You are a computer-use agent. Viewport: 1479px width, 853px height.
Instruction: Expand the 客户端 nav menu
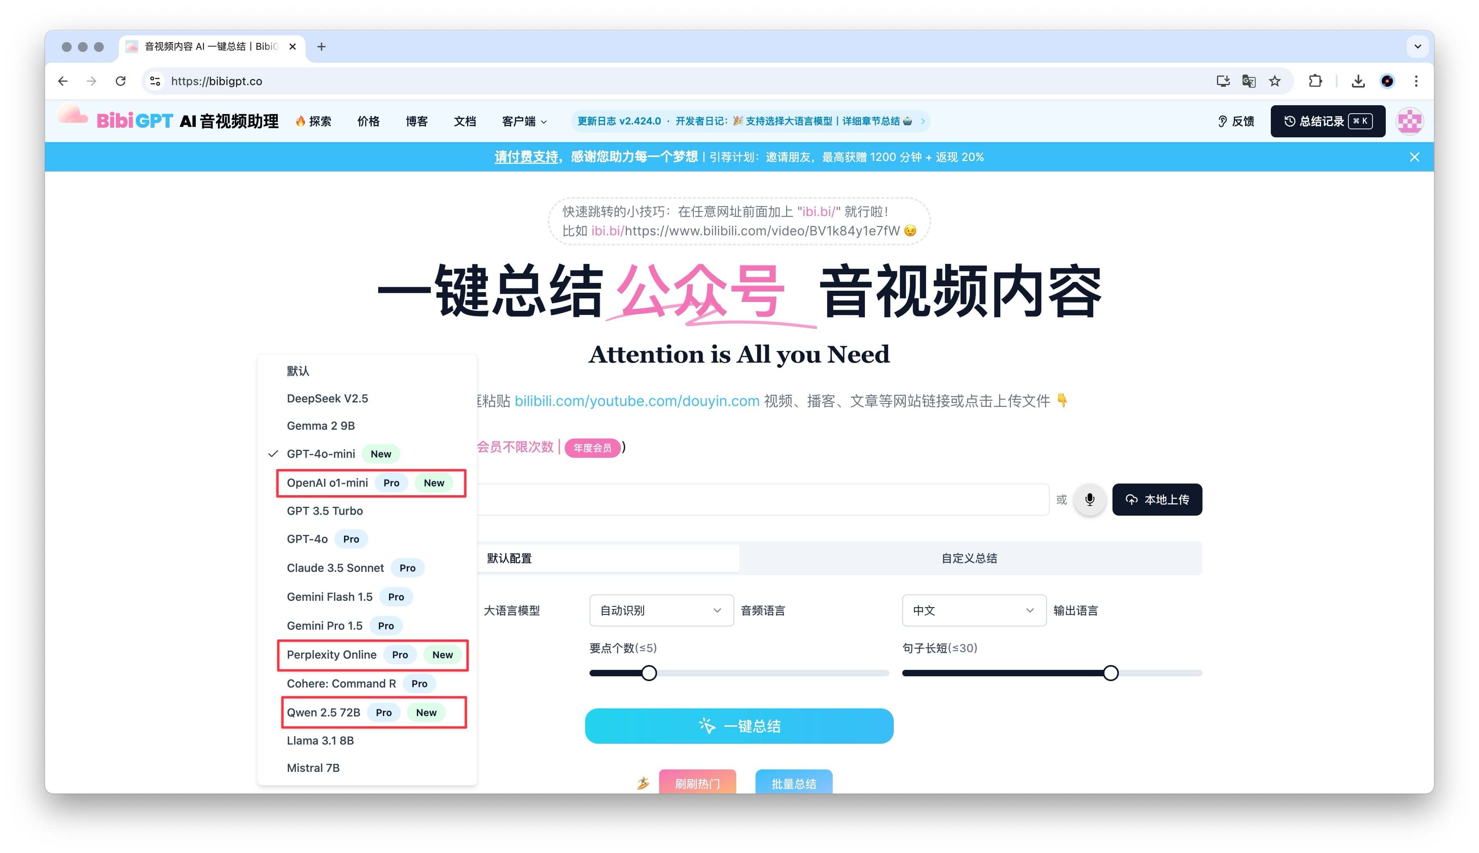coord(524,121)
